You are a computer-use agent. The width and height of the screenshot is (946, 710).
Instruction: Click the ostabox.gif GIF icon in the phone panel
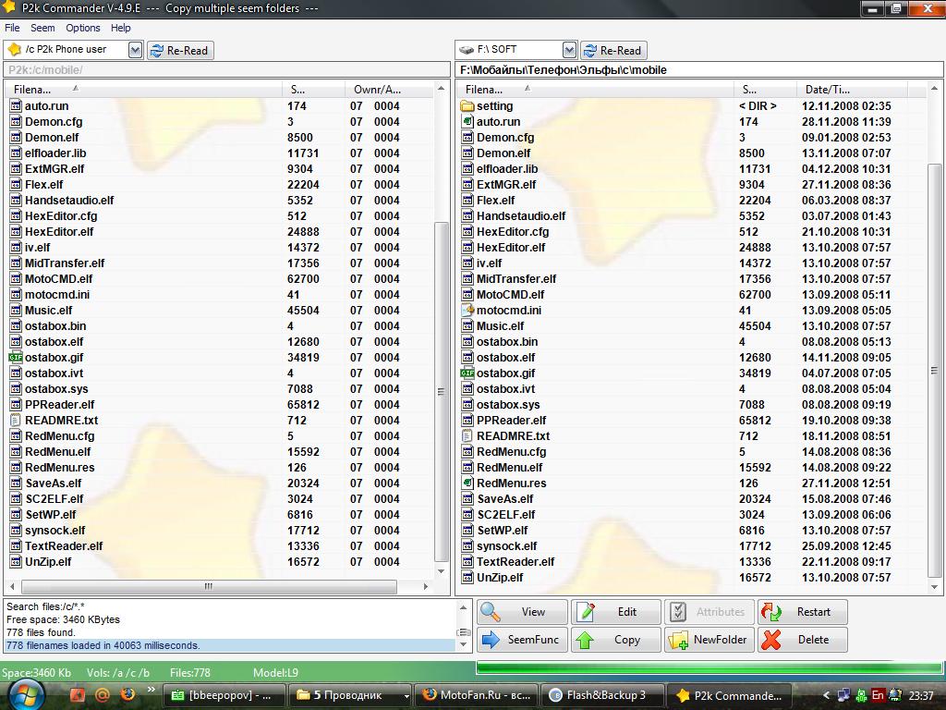coord(16,358)
